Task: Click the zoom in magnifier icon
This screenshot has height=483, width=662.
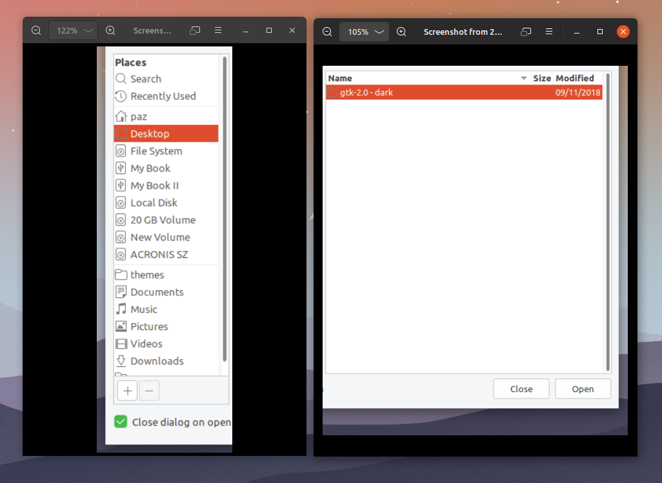Action: tap(110, 30)
